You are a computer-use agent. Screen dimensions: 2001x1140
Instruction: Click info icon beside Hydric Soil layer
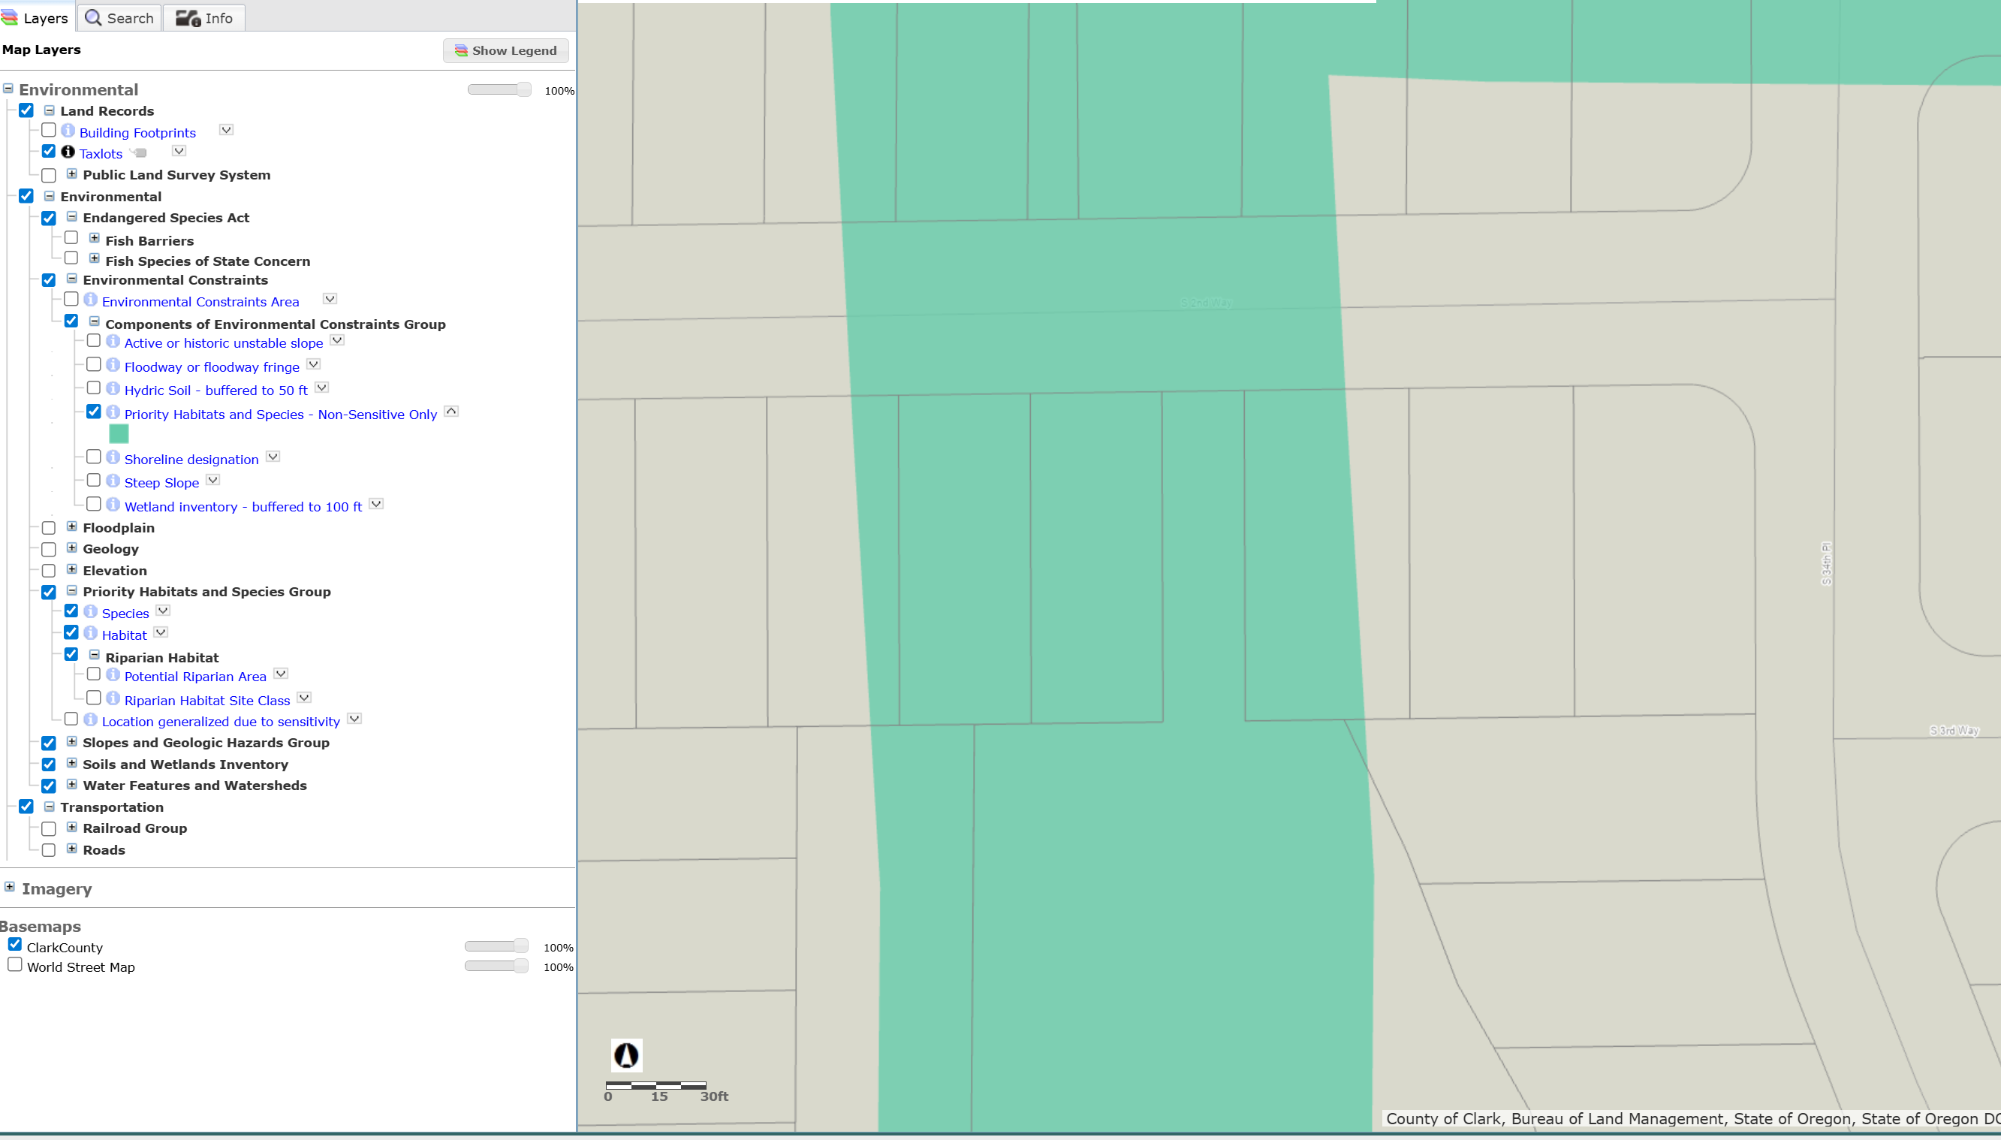pyautogui.click(x=113, y=388)
